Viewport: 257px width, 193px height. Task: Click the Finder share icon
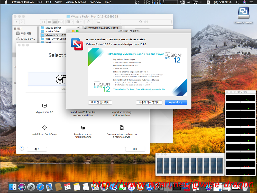point(89,22)
